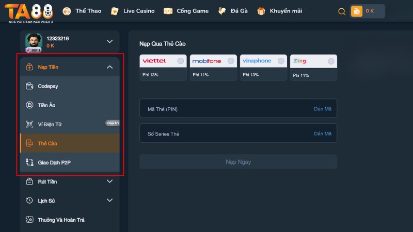Click the Ví Điện Tử QR icon
This screenshot has width=413, height=232.
29,124
